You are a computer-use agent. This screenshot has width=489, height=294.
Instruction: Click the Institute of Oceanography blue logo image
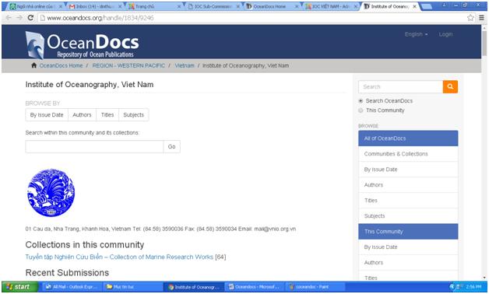pos(51,192)
